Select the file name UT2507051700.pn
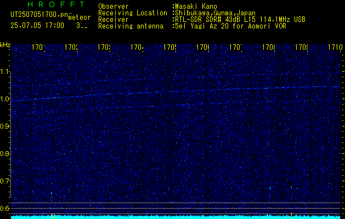The image size is (345, 219). [x=39, y=15]
